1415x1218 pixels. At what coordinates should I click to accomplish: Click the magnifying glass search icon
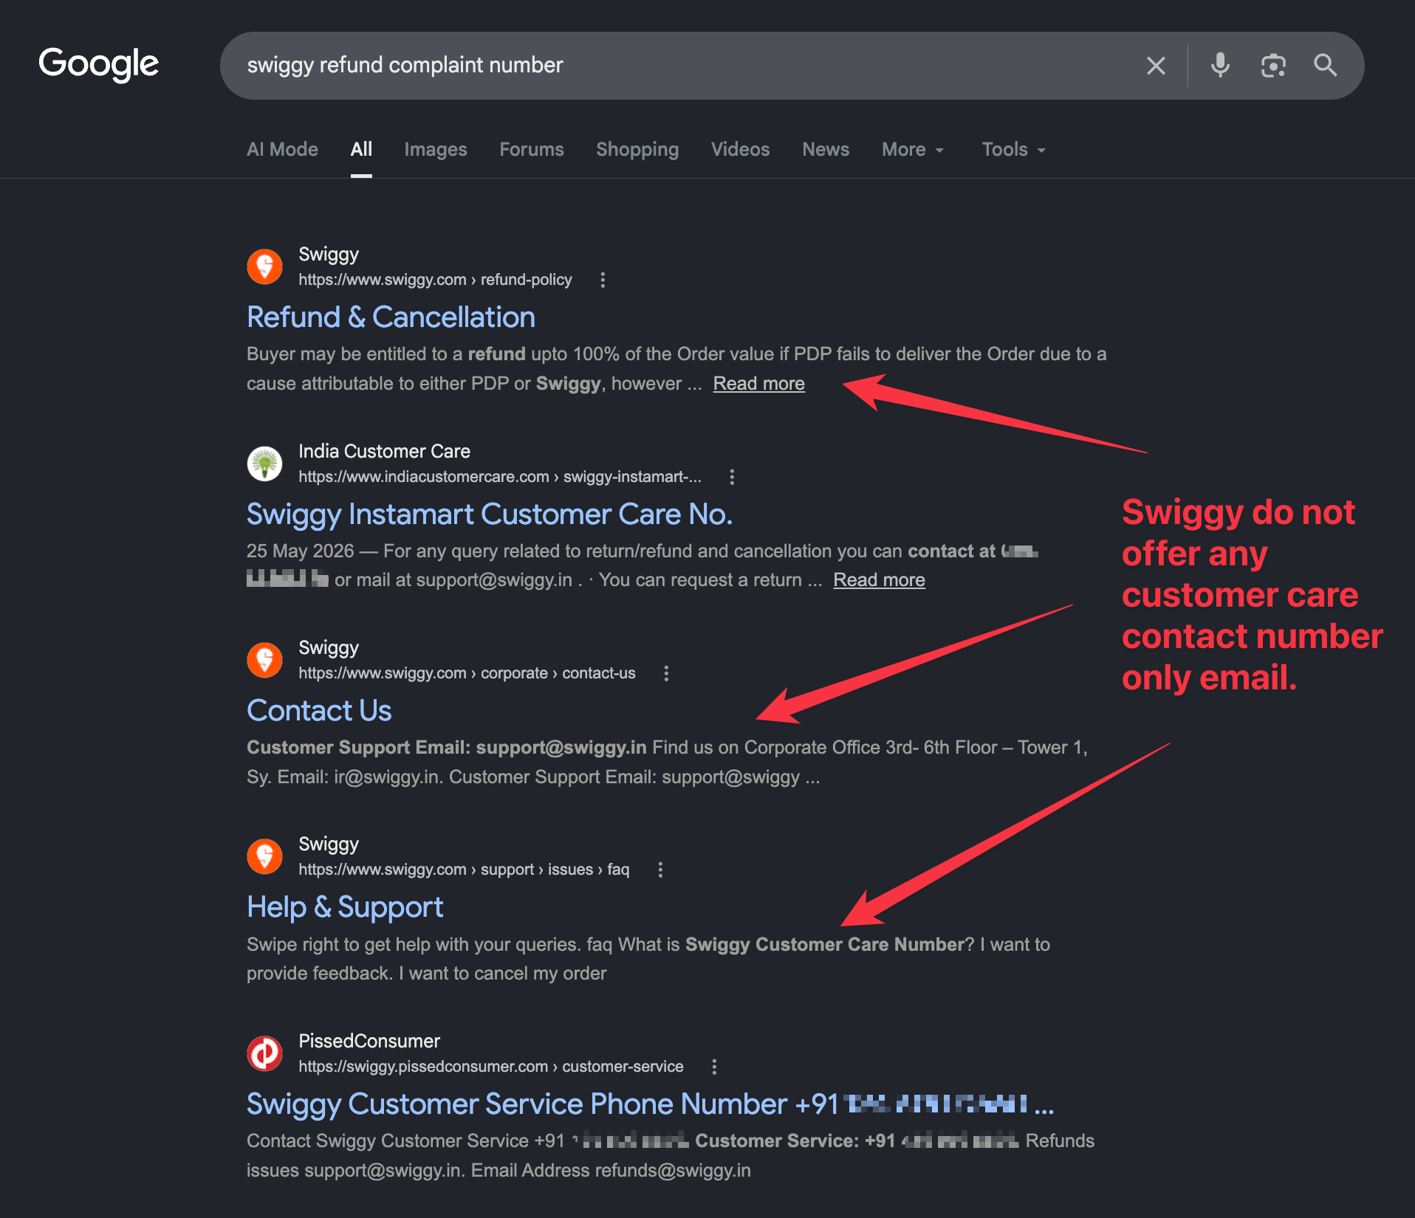[1326, 66]
